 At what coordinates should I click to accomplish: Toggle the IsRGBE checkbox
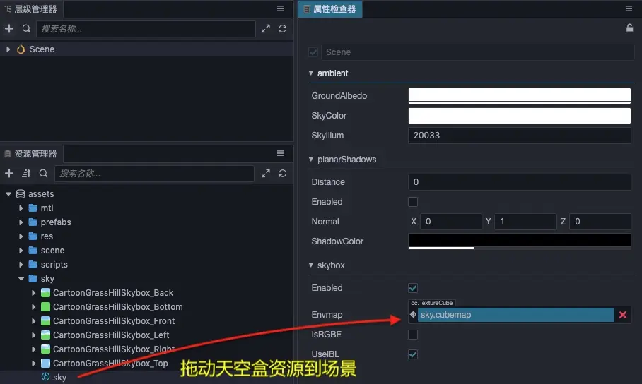pos(413,335)
